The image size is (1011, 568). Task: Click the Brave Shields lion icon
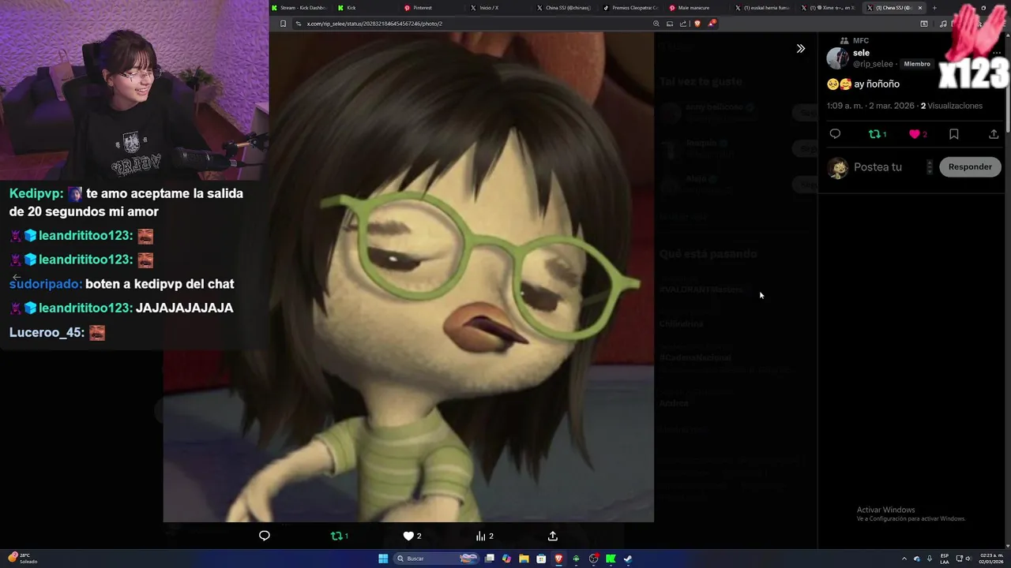[697, 24]
